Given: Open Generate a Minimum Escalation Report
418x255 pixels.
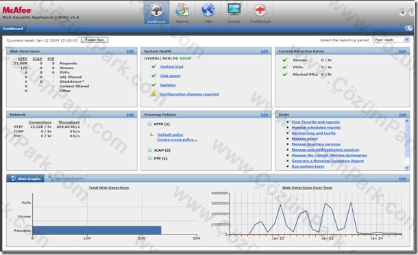Looking at the screenshot, I should tap(328, 161).
